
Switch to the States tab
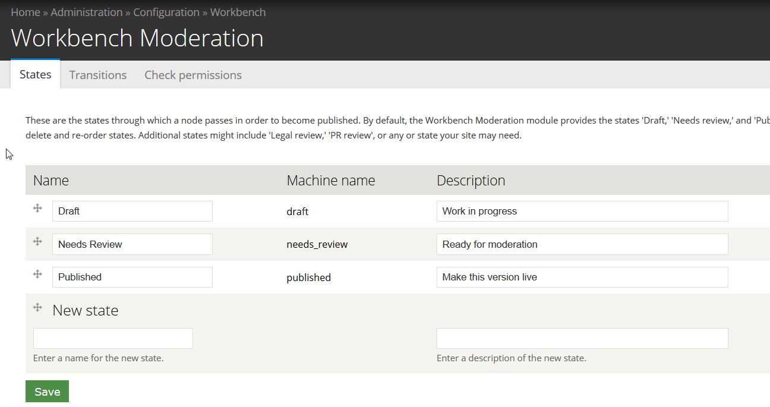click(35, 74)
